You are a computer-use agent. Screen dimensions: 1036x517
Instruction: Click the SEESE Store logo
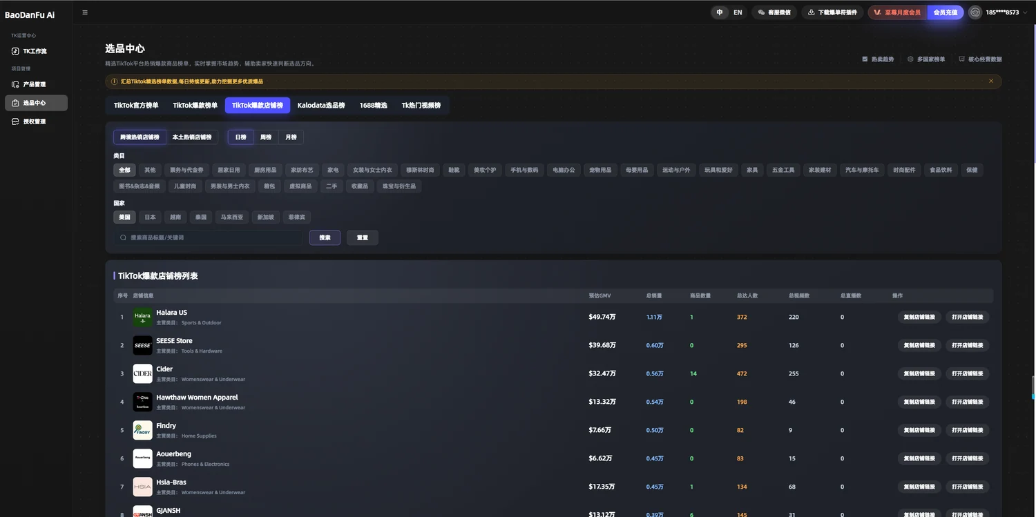click(143, 345)
